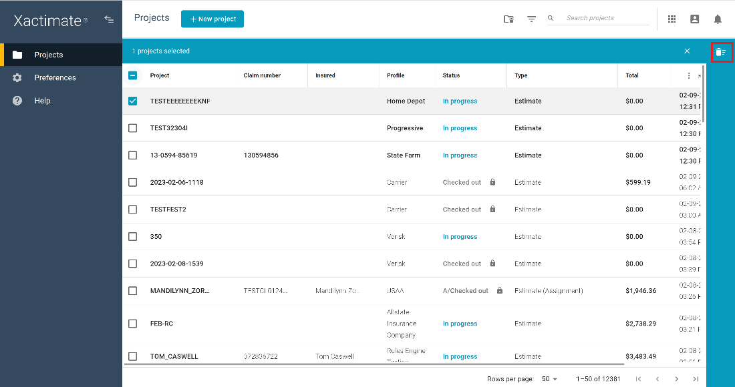Select checkbox for project 2023-02-06-1118

[x=133, y=183]
